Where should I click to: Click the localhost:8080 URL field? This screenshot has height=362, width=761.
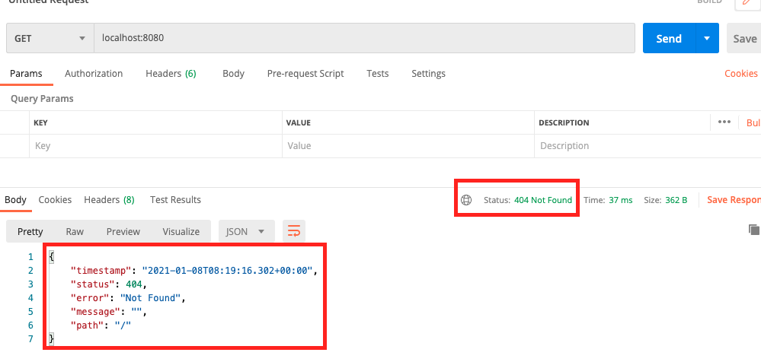pyautogui.click(x=364, y=38)
